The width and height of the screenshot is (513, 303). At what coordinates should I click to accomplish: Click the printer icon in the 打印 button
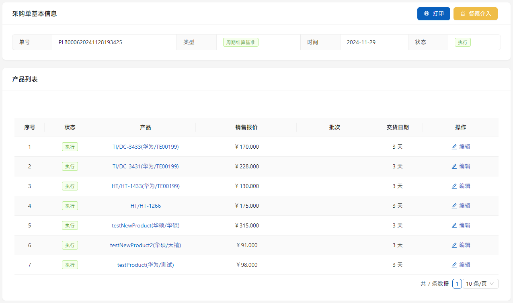pos(427,14)
